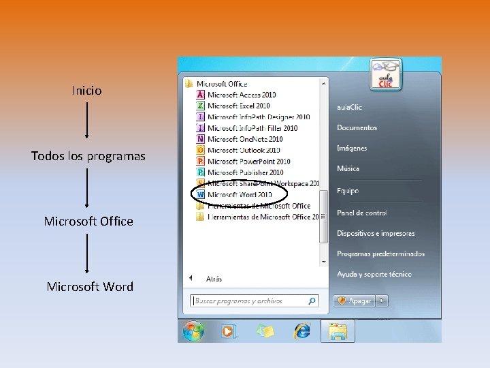490x368 pixels.
Task: Click the programs list scrollbar thumb
Action: (323, 216)
